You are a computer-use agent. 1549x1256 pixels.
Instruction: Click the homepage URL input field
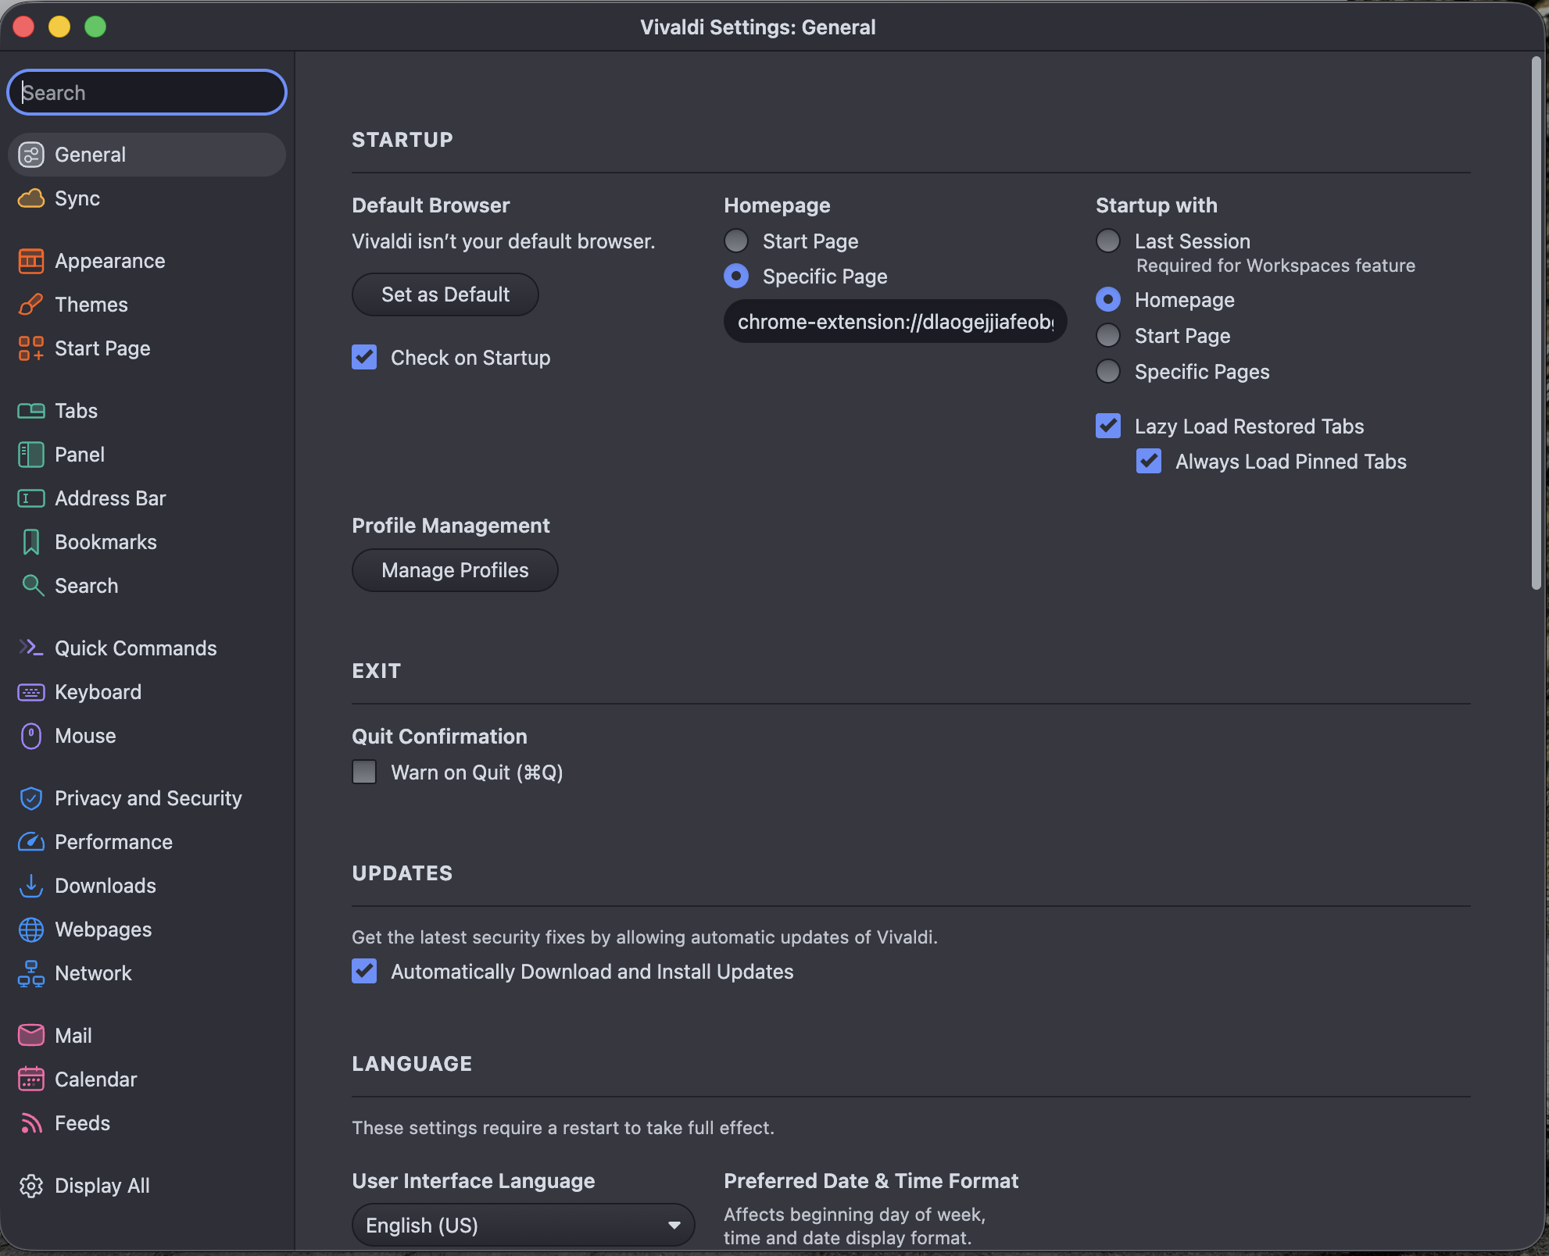(895, 322)
